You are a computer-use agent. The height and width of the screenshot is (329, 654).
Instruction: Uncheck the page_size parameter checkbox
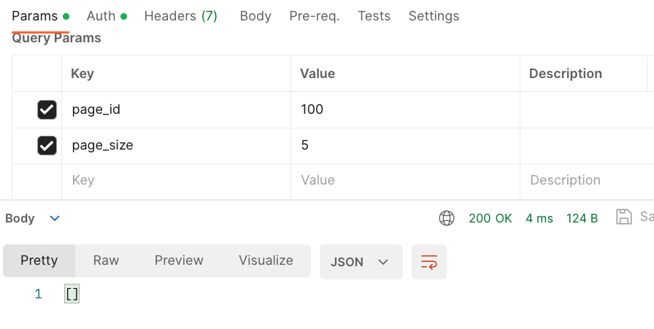coord(47,145)
